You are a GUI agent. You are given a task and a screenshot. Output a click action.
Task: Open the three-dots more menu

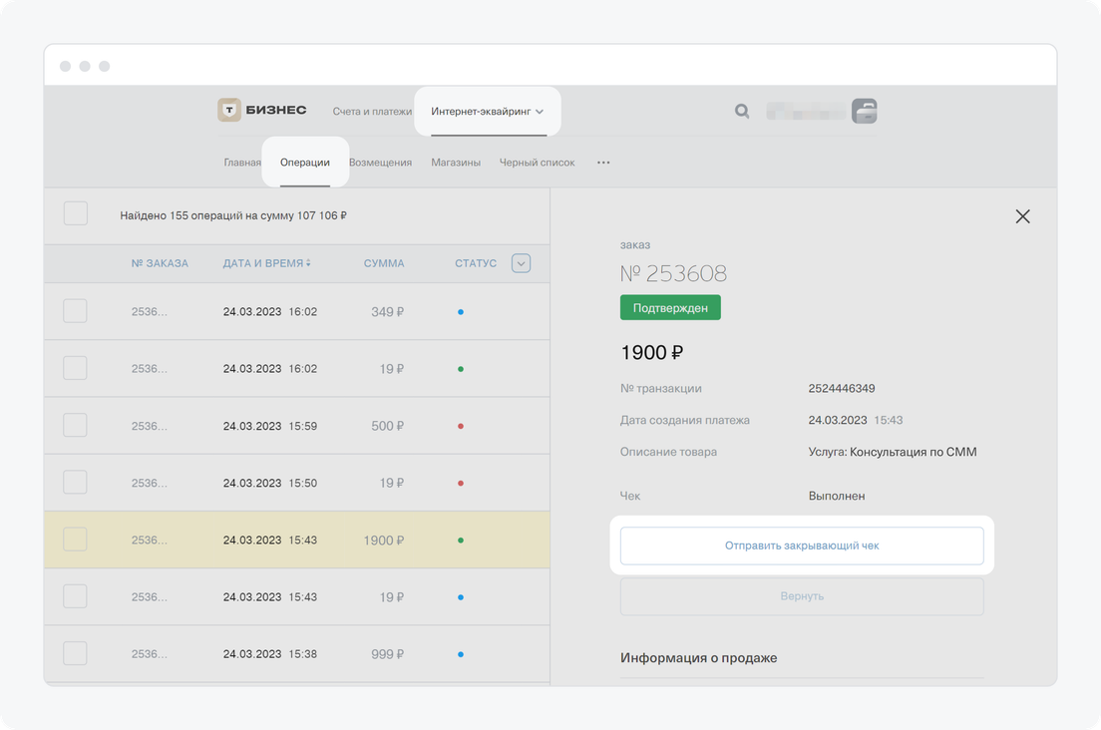603,163
